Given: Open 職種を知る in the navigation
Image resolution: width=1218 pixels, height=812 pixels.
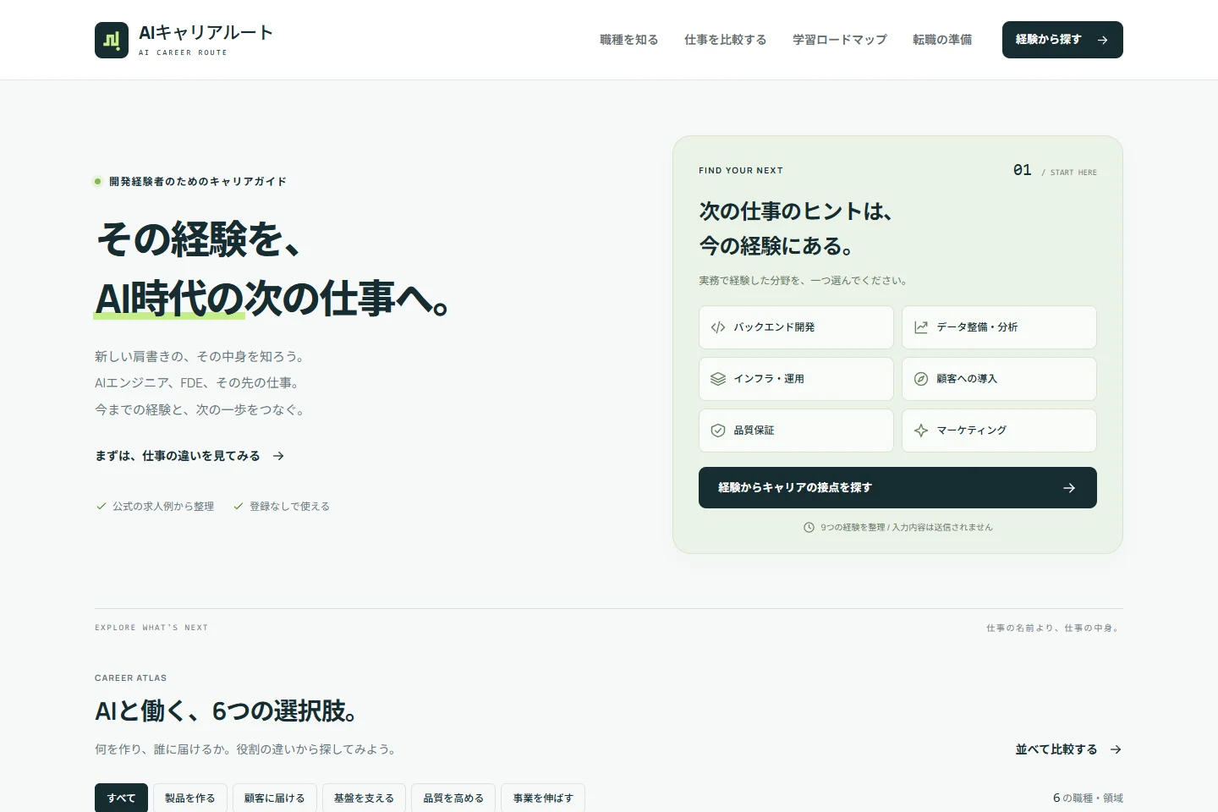Looking at the screenshot, I should (x=628, y=40).
